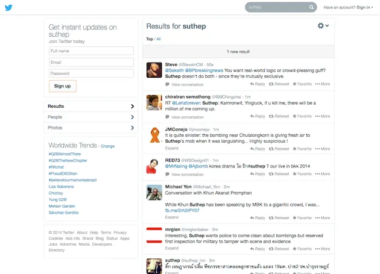Click the Password input field

(91, 73)
